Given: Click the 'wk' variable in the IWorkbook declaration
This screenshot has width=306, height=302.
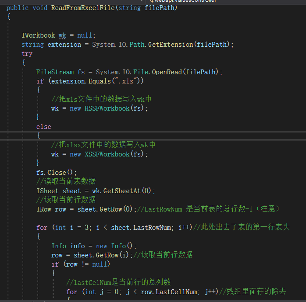Looking at the screenshot, I should click(62, 35).
